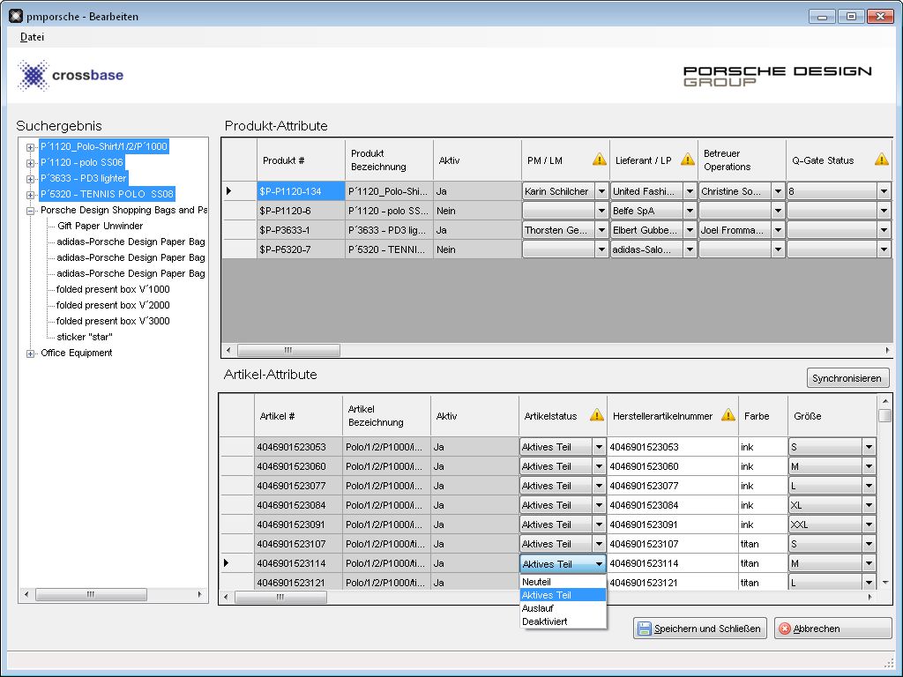The width and height of the screenshot is (903, 677).
Task: Open Größe XL dropdown
Action: (x=869, y=505)
